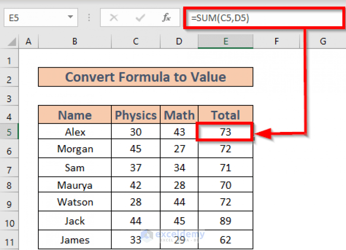Select Watson's Physics score 28

tap(136, 202)
